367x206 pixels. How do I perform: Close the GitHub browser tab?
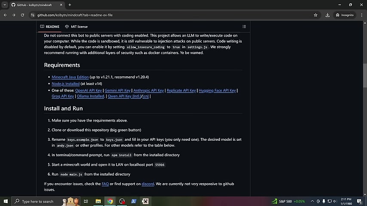[61, 5]
